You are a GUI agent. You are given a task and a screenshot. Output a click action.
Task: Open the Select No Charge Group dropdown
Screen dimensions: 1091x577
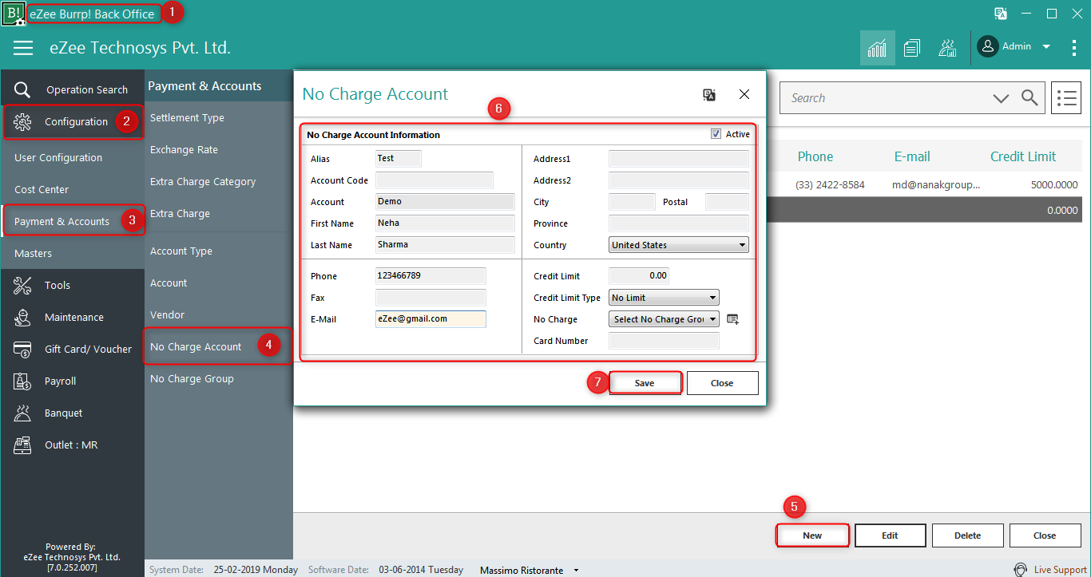[664, 319]
